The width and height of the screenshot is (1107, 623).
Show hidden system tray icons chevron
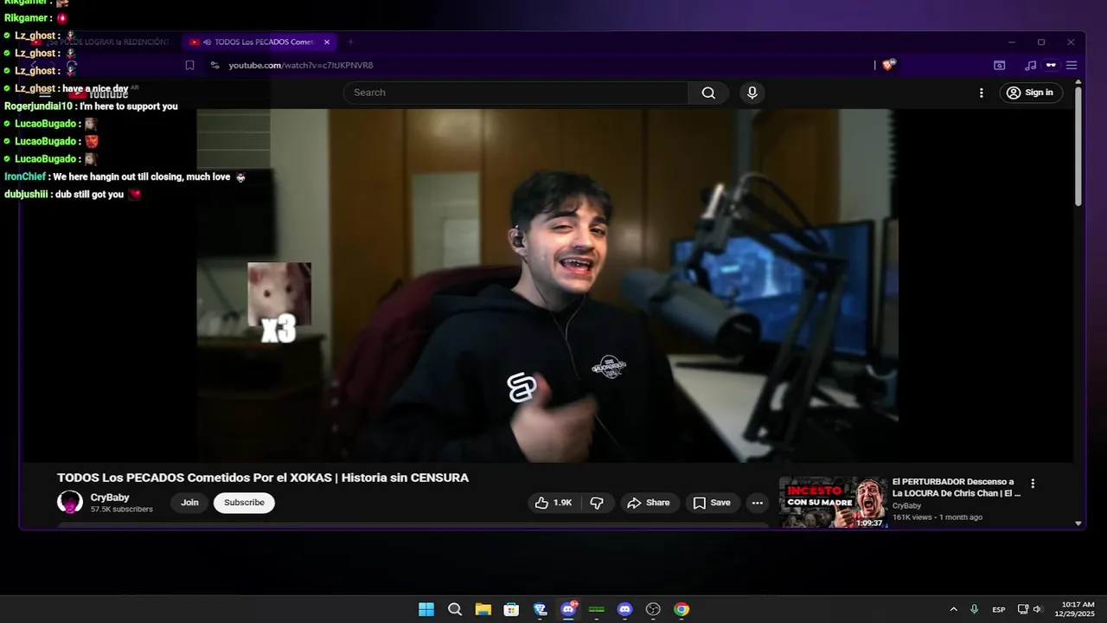pos(953,609)
